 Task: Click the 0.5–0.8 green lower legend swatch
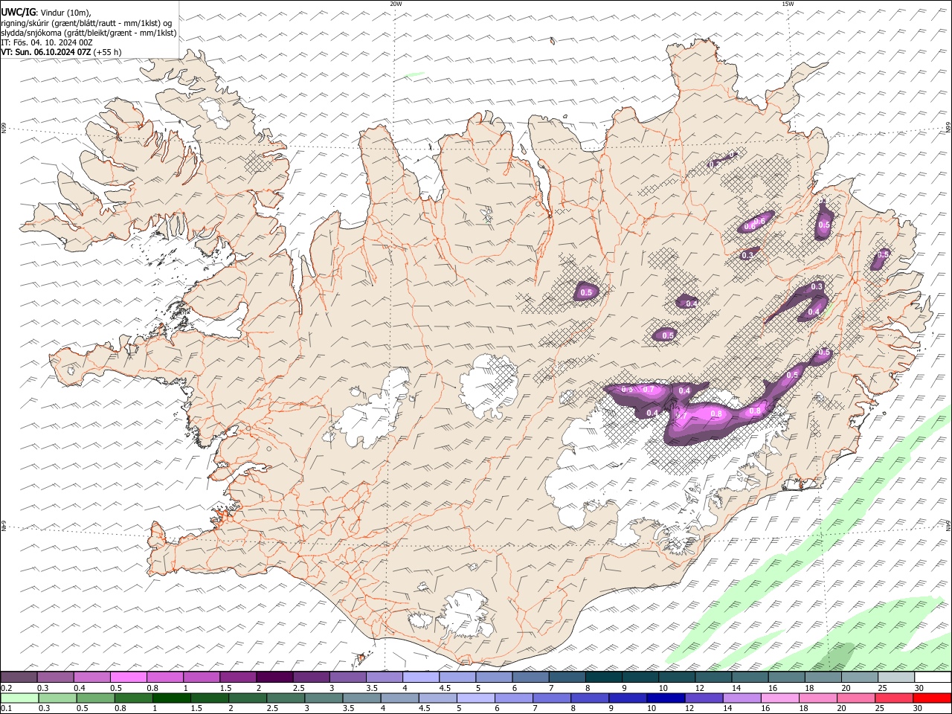point(95,698)
